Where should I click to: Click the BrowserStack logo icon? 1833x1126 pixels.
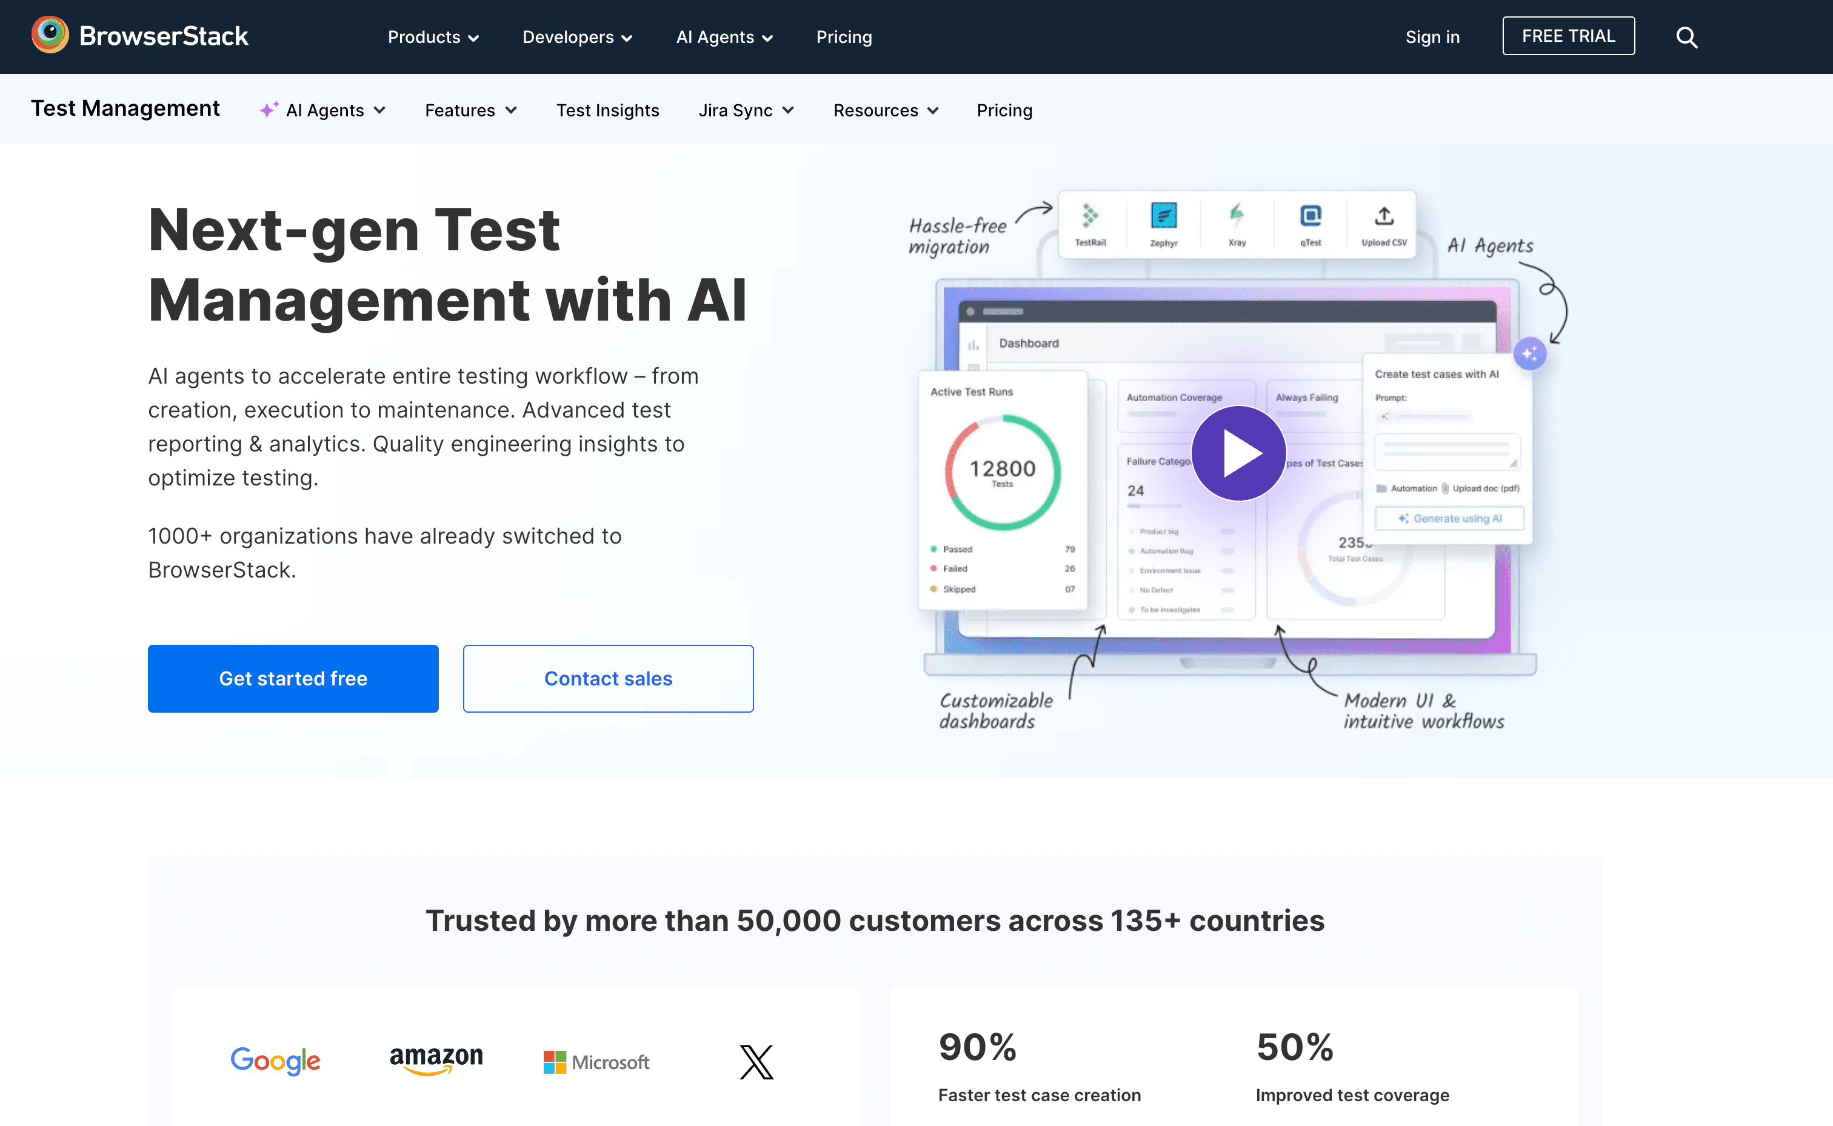tap(50, 36)
